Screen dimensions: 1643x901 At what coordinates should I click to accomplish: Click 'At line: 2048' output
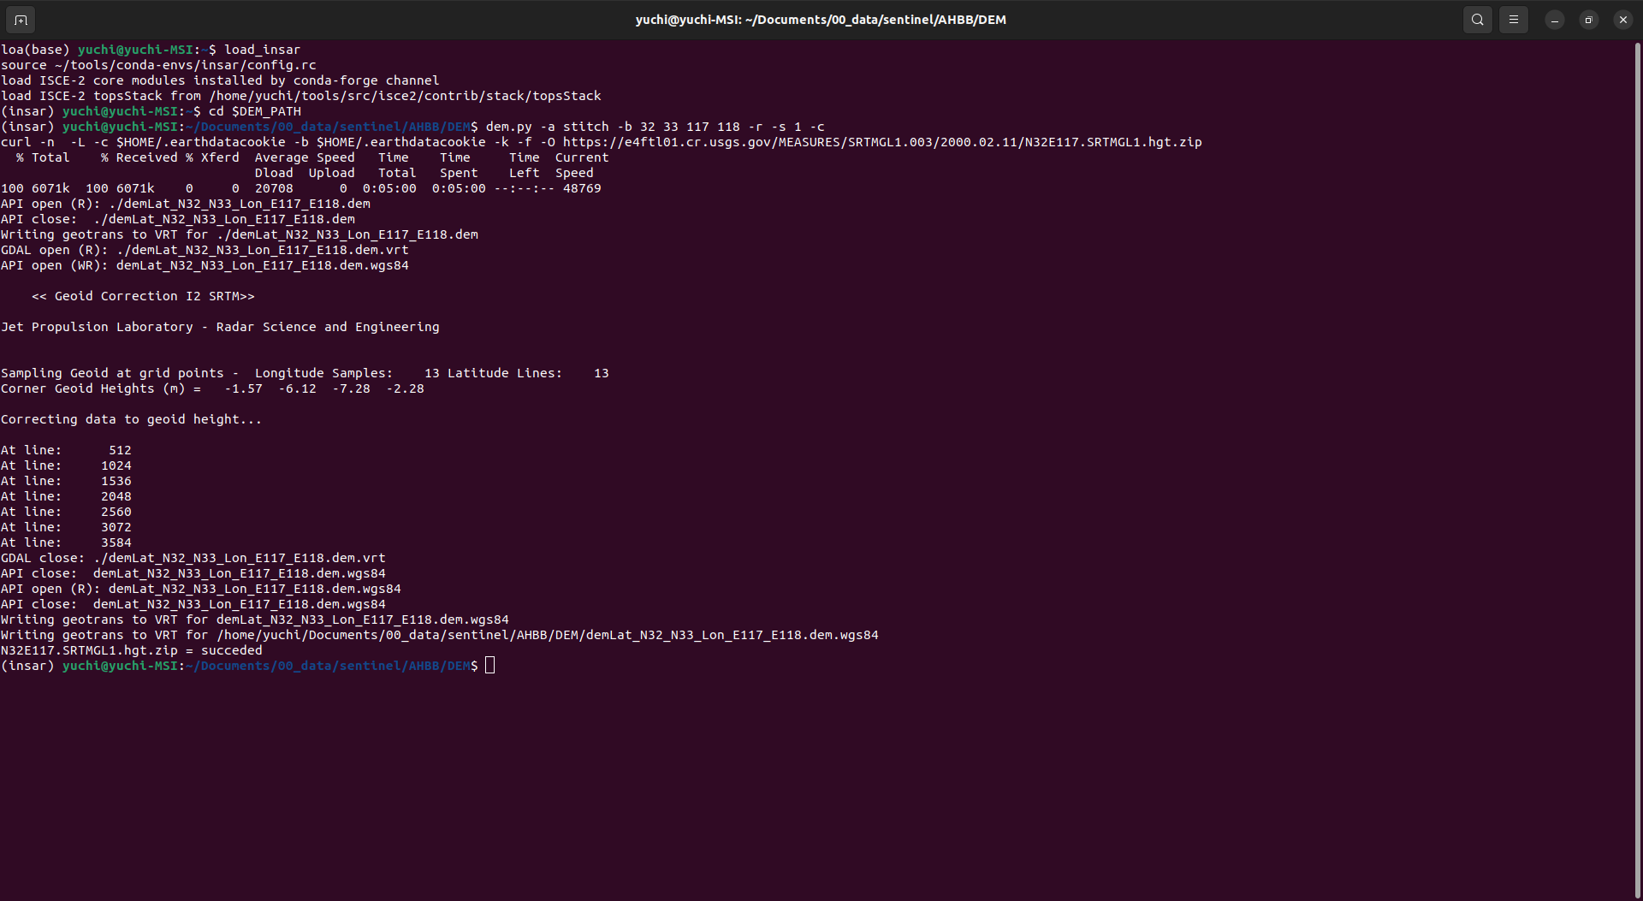(66, 496)
